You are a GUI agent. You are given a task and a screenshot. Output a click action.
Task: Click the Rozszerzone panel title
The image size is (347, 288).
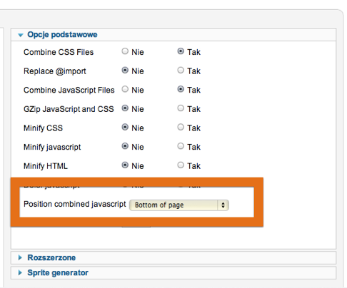point(51,257)
